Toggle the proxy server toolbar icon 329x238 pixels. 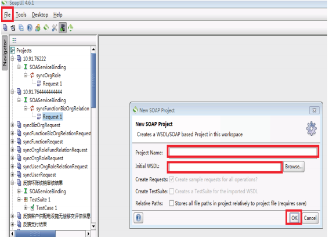click(x=63, y=28)
